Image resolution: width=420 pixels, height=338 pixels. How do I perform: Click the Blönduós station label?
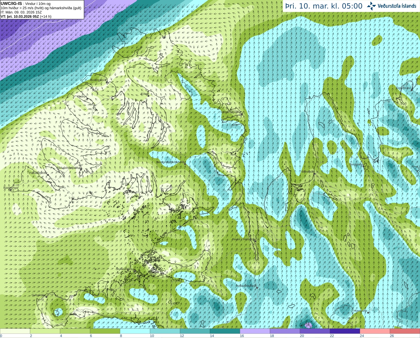point(308,172)
